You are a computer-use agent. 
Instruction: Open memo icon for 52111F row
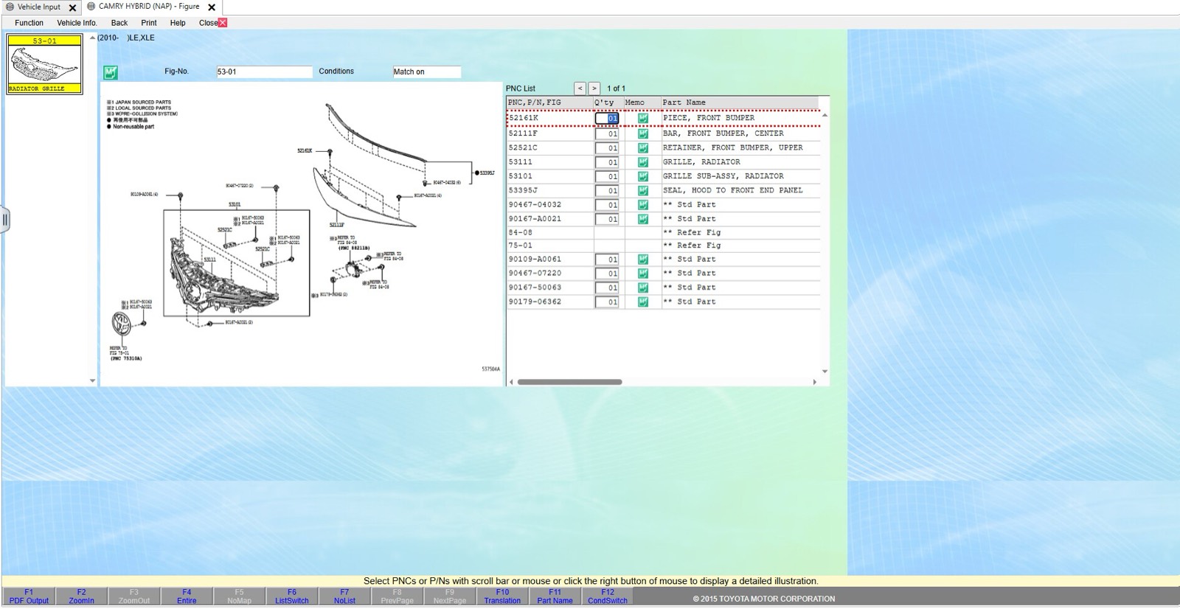643,133
